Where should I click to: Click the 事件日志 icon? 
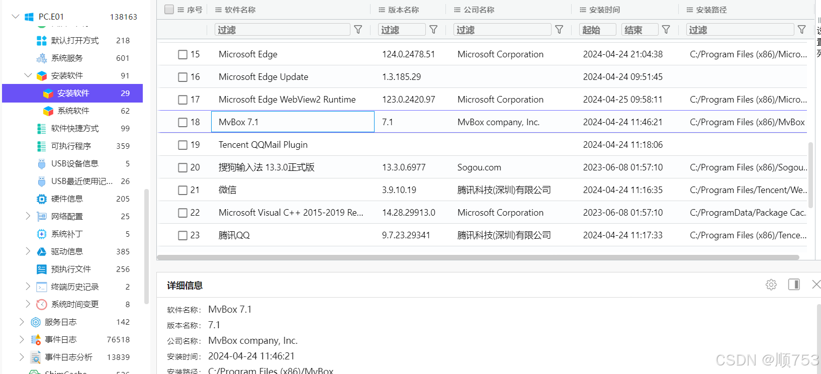pos(36,340)
